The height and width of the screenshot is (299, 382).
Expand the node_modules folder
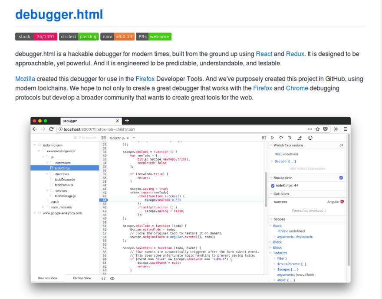(43, 207)
